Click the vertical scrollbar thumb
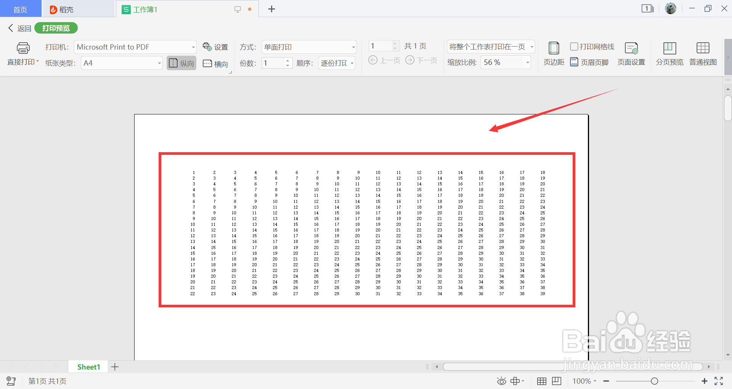Screen dimensions: 732x389 [728, 108]
